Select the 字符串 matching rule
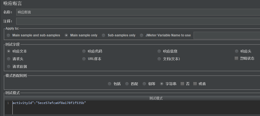The width and height of the screenshot is (260, 116). (162, 84)
